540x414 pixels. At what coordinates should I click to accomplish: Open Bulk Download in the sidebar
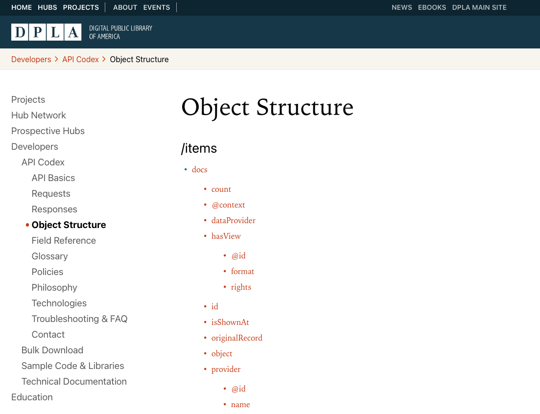[x=52, y=350]
